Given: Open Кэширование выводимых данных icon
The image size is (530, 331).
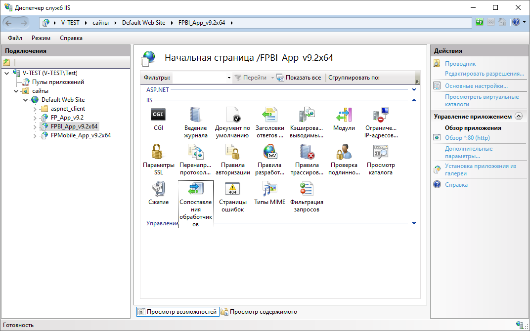Looking at the screenshot, I should [307, 115].
